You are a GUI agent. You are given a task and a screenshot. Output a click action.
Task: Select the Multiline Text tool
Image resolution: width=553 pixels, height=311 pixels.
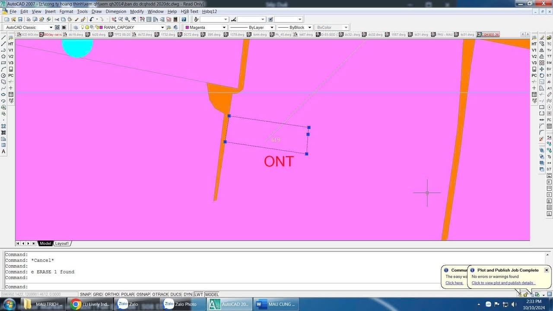click(3, 152)
